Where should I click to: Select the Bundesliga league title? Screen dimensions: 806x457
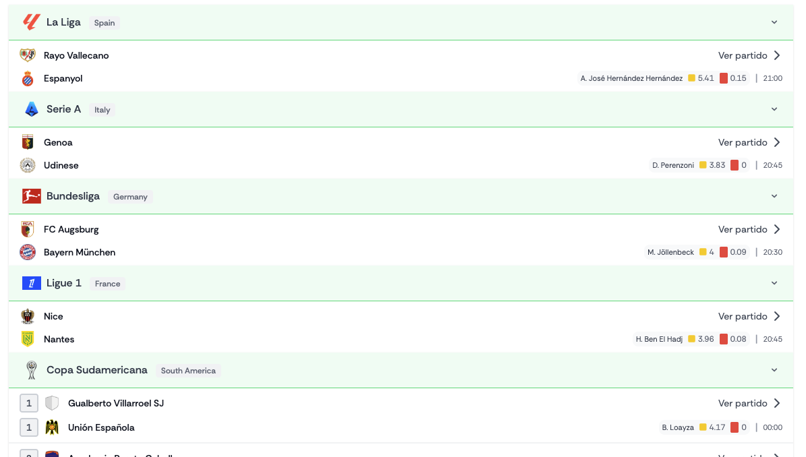[73, 196]
